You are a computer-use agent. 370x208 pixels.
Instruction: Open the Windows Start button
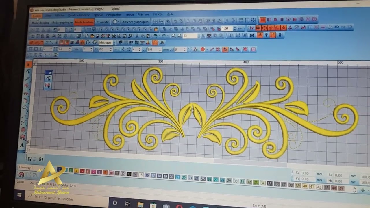coord(19,195)
